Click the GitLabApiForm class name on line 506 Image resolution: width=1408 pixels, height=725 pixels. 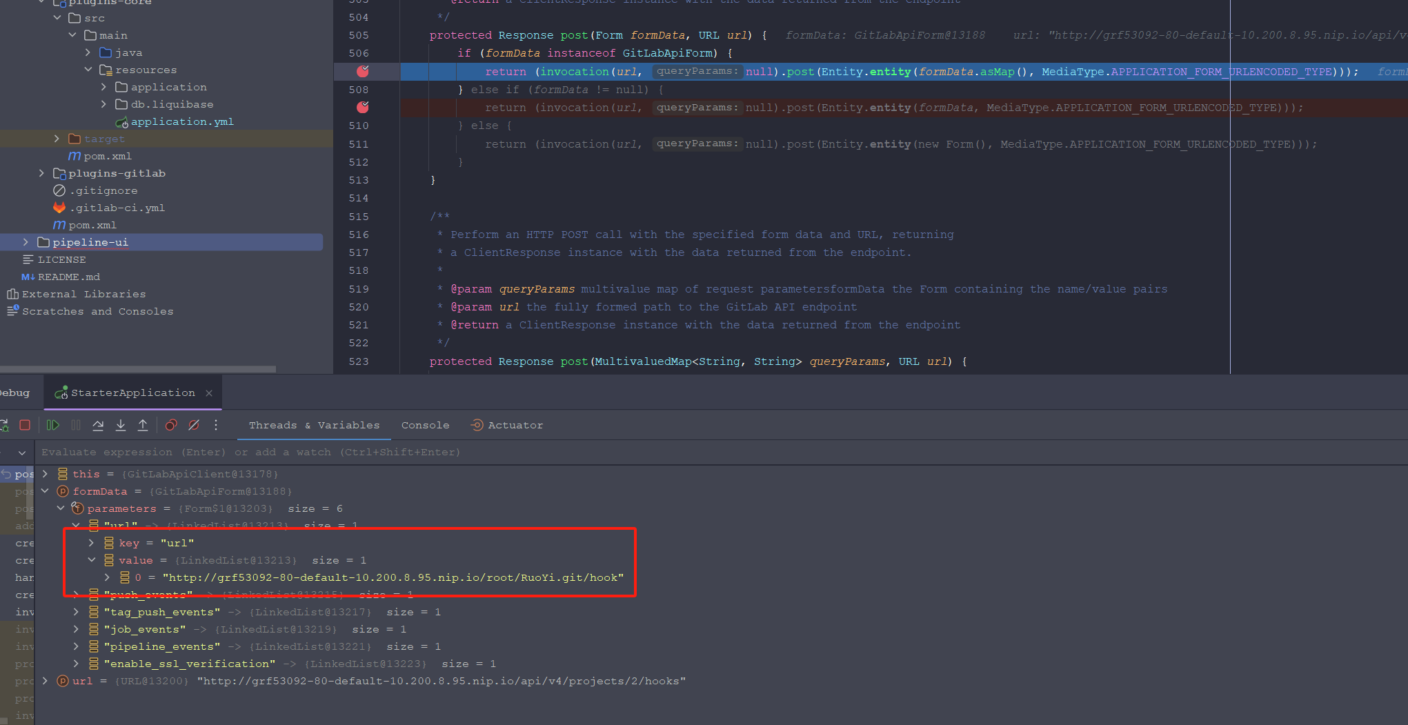(x=667, y=53)
